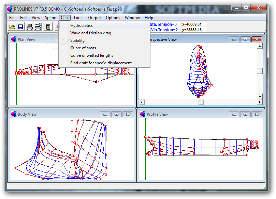
Task: Close the open Calc menu
Action: point(64,18)
